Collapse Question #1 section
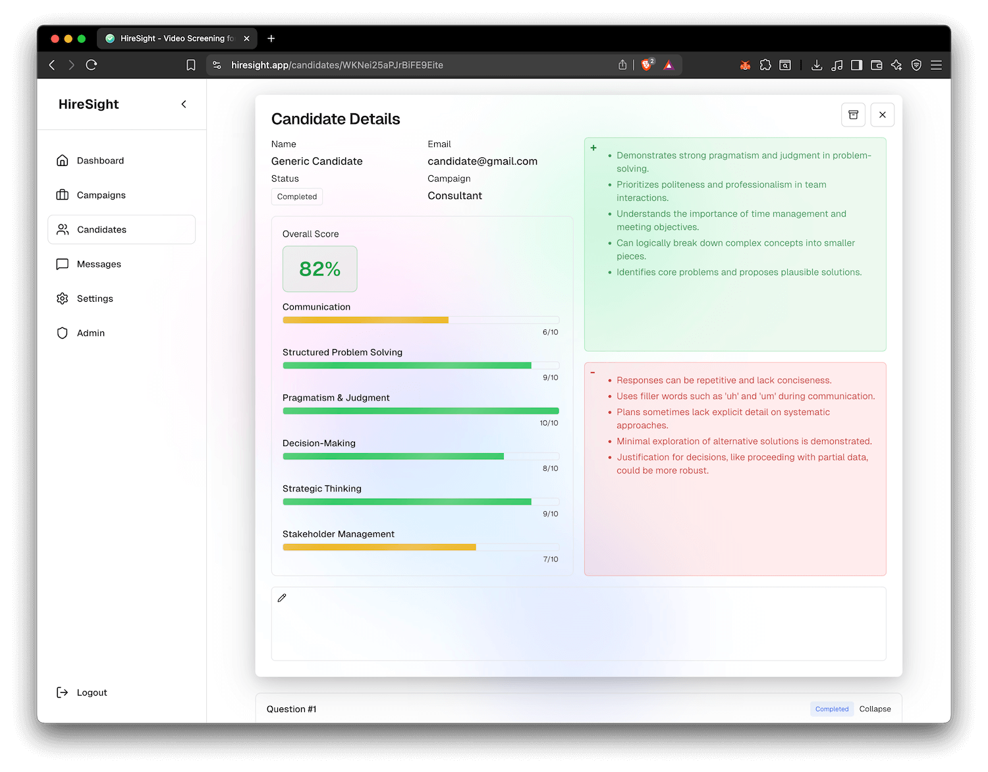Image resolution: width=988 pixels, height=772 pixels. tap(875, 709)
